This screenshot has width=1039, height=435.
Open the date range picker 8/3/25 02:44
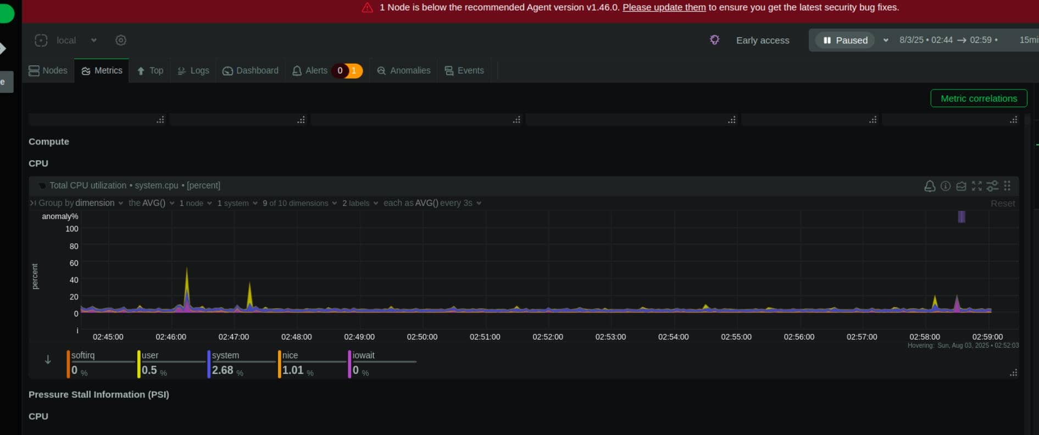[948, 40]
